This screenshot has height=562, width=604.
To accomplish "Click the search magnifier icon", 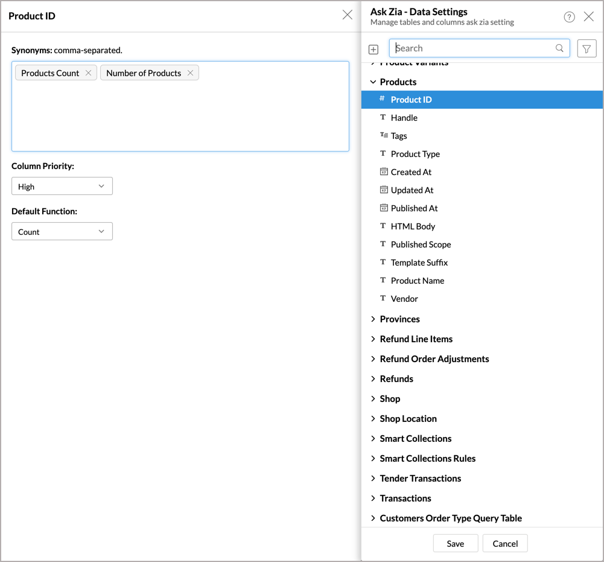I will coord(559,48).
